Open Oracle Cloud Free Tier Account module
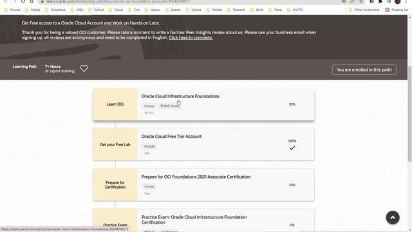 (172, 137)
